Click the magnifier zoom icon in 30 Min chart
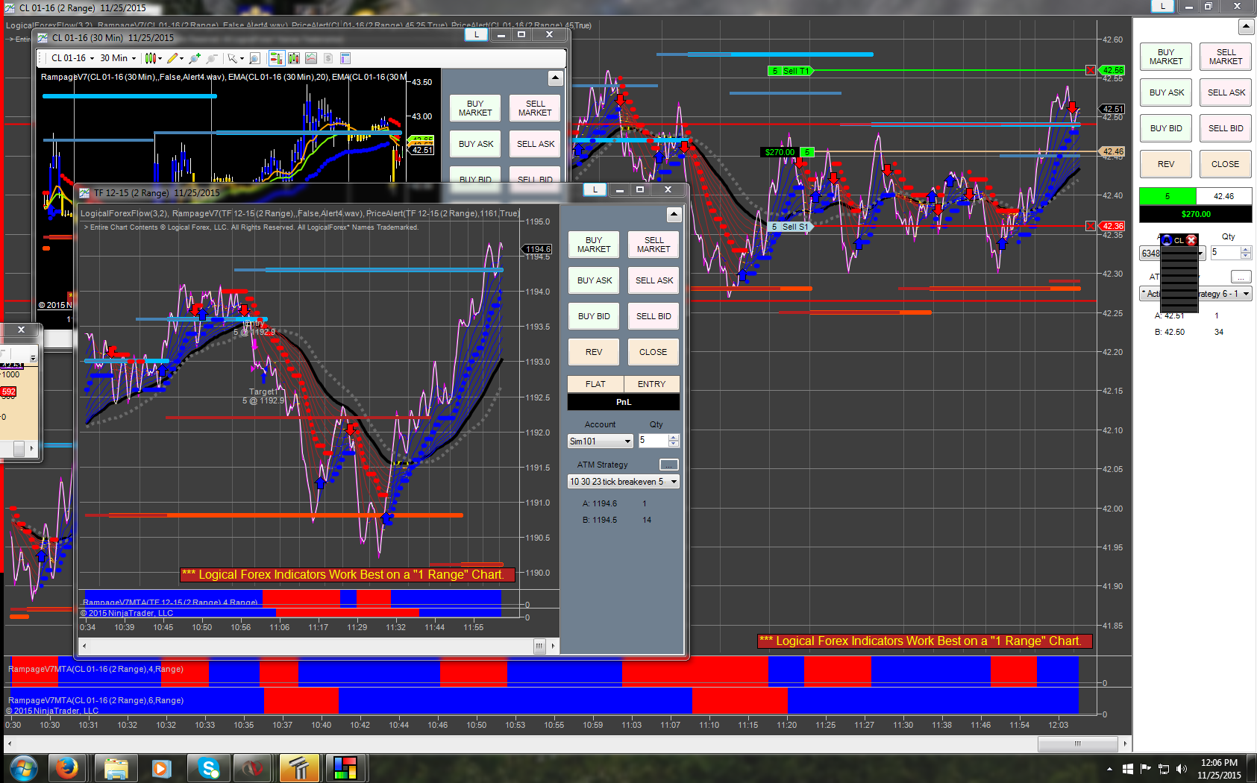 pos(254,58)
